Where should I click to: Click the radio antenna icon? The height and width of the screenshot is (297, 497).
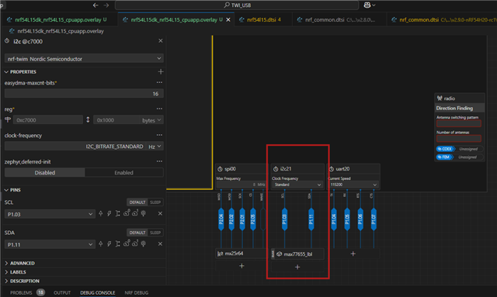tap(440, 98)
